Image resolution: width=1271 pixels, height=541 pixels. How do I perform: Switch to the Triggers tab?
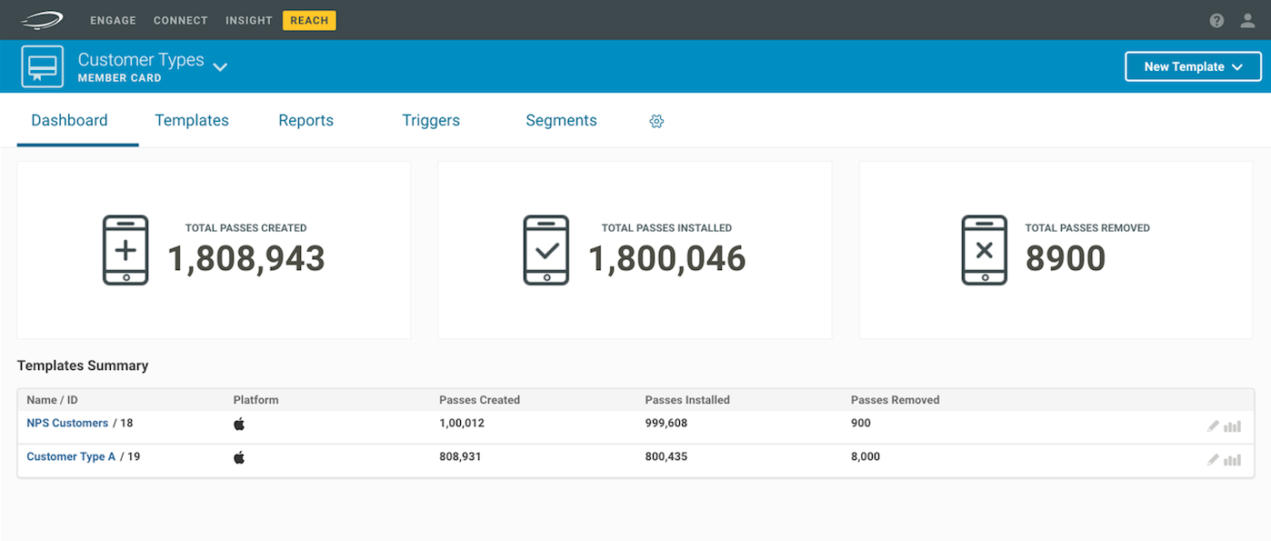coord(431,120)
